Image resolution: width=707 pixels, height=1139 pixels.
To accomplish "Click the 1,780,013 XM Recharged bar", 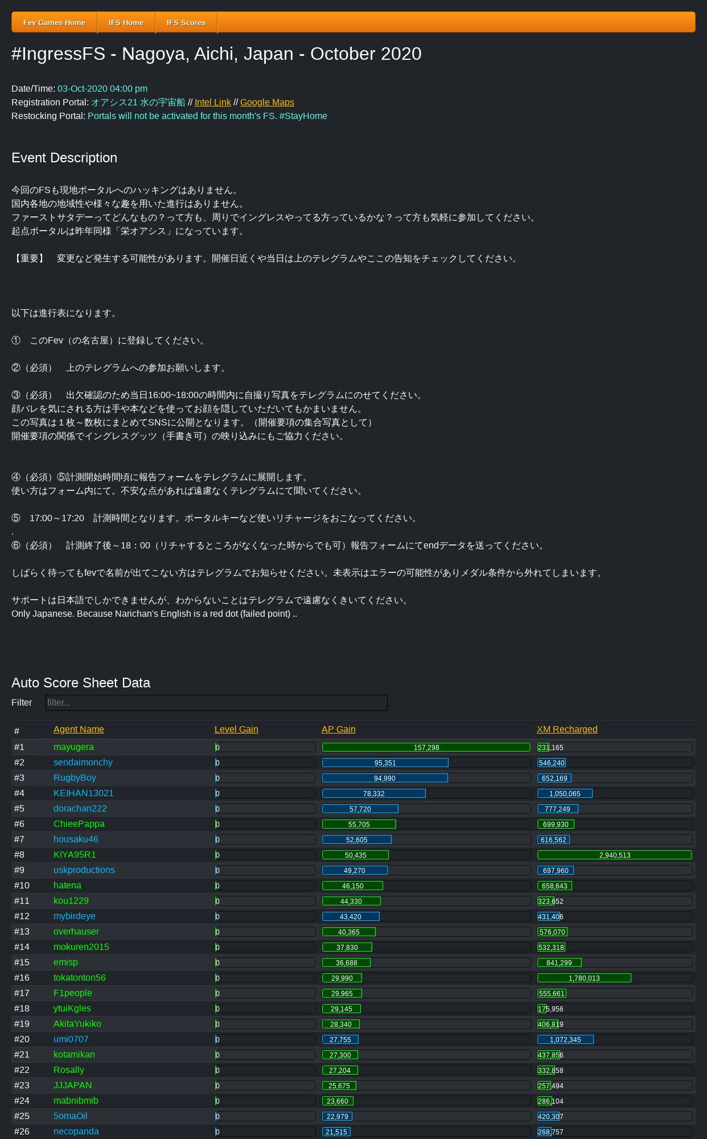I will pos(584,978).
